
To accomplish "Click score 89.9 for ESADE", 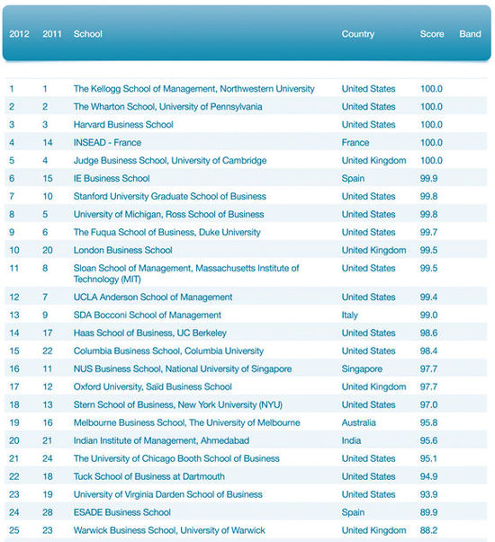I will [x=428, y=512].
